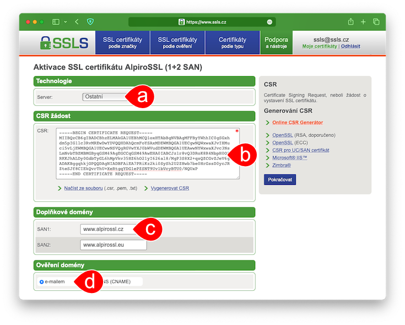405x325 pixels.
Task: Expand the sidebar menu chevron in toolbar
Action: click(66, 22)
